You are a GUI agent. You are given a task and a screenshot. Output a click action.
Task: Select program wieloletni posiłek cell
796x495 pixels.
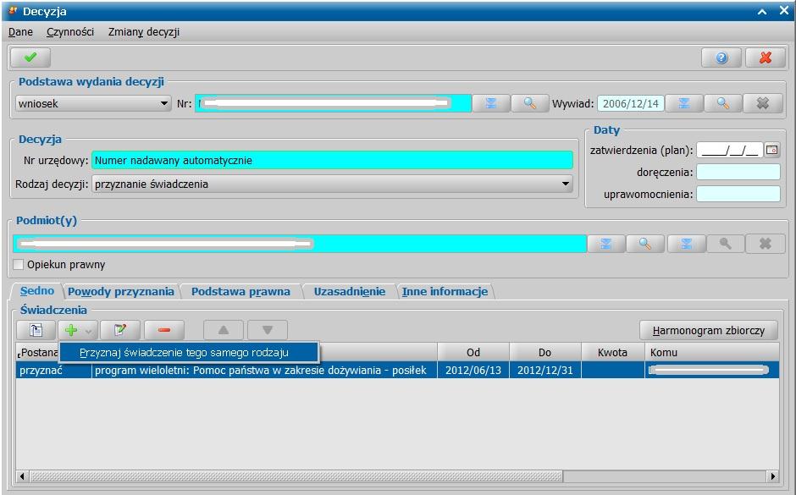tap(264, 371)
